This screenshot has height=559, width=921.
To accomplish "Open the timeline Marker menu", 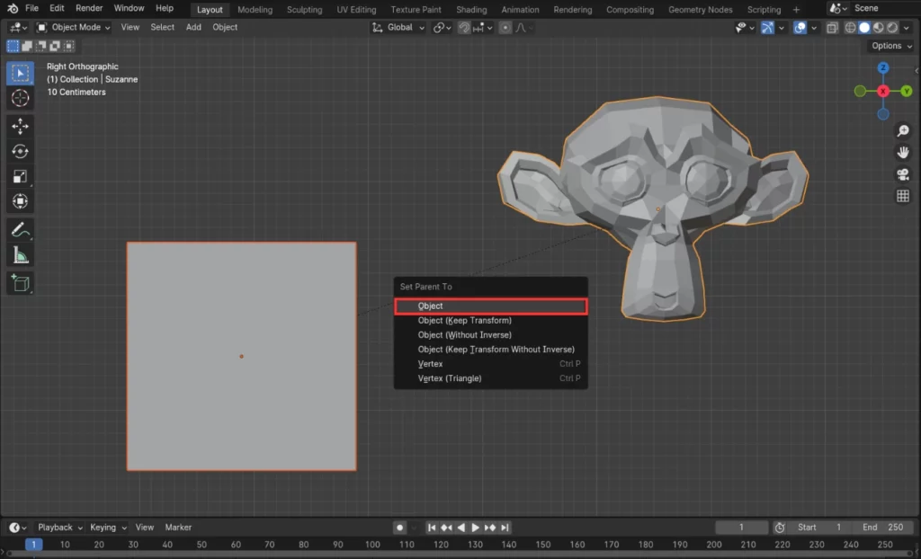I will click(x=178, y=528).
